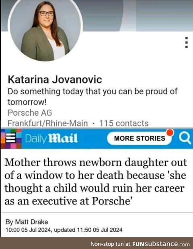Click the Daily Mail logo

pos(51,138)
